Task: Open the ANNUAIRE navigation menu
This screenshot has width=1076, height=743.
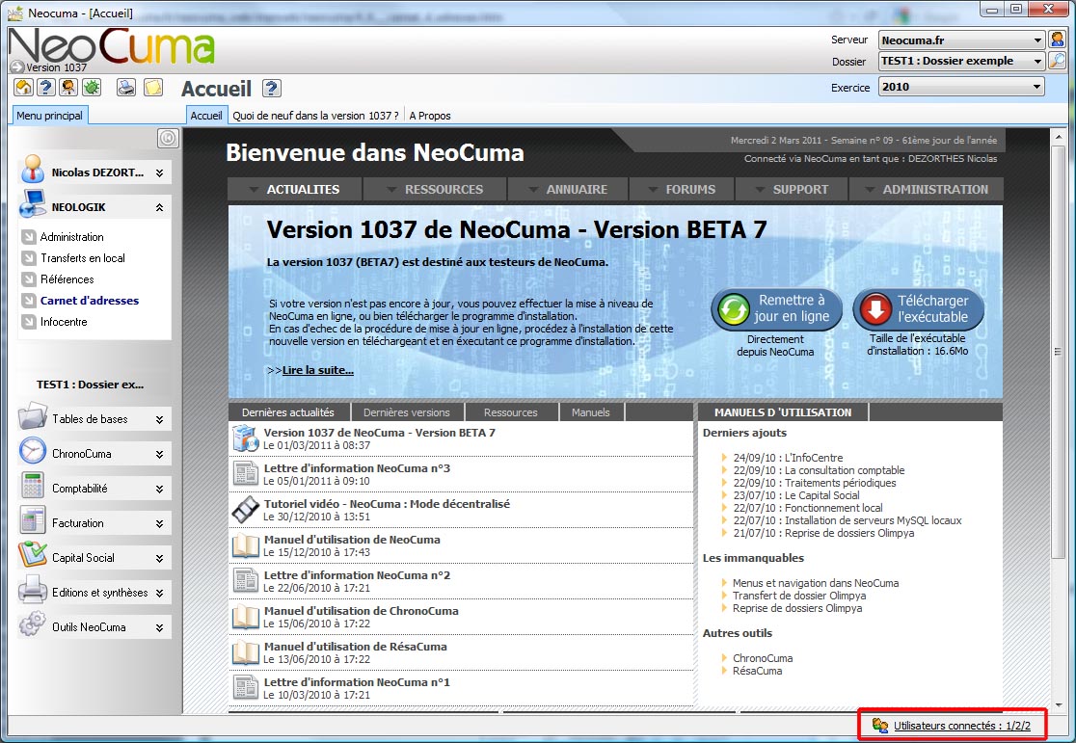Action: click(568, 189)
